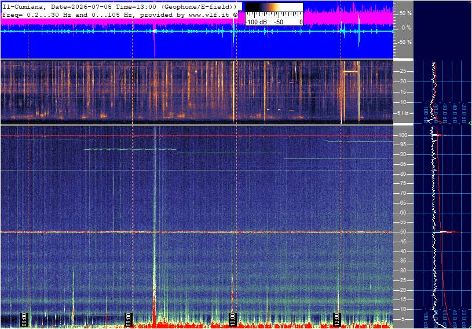This screenshot has width=472, height=329.
Task: Click the '0 %' amplitude axis label
Action: (x=407, y=28)
